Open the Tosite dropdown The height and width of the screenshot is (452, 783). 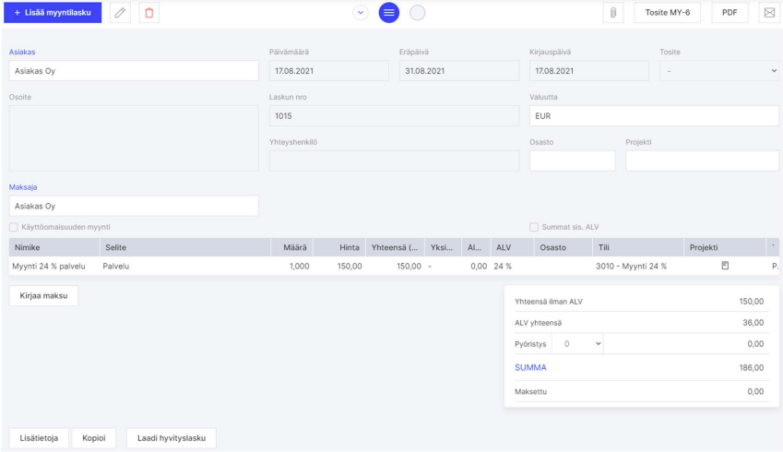(x=718, y=71)
